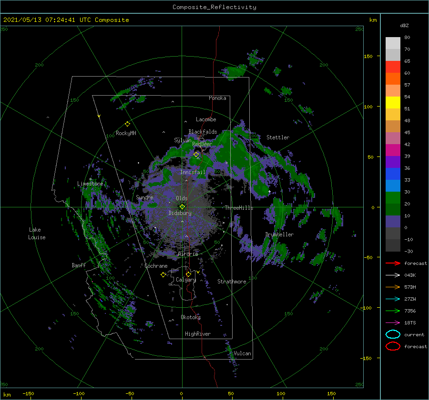
Task: Click the Lake Louise label
Action: (37, 234)
